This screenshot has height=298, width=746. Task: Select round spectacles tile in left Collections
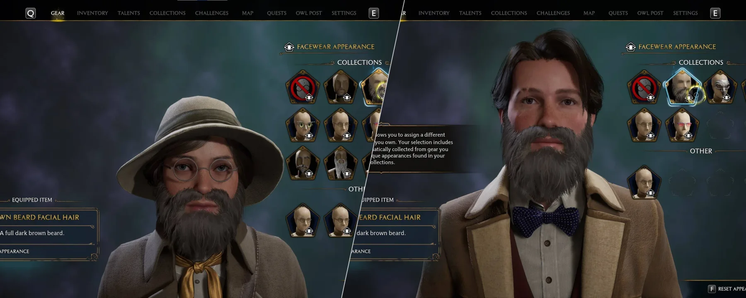[x=341, y=125]
